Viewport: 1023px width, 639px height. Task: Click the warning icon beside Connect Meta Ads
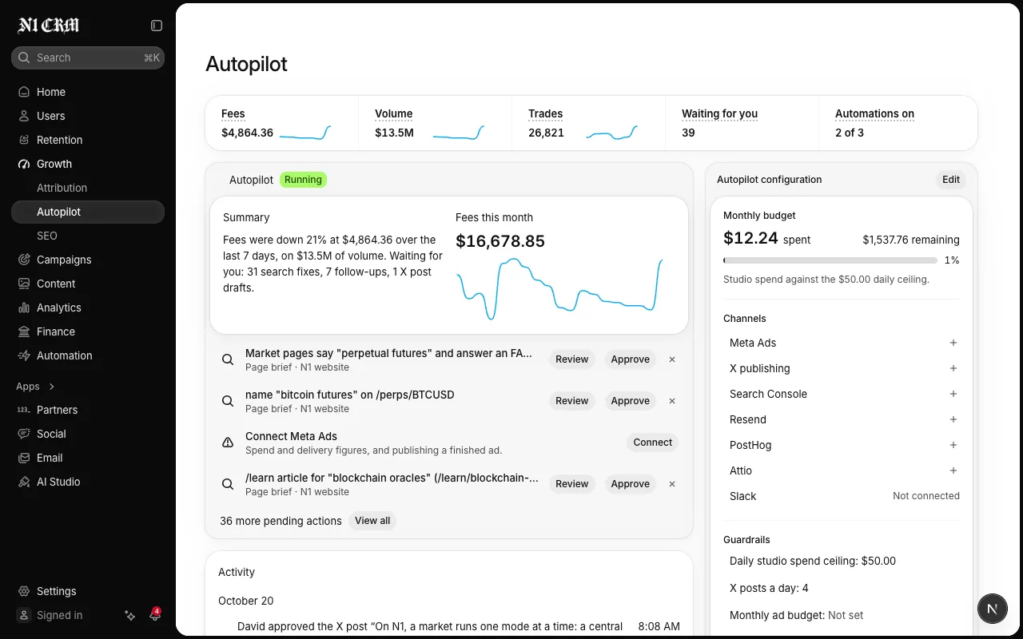pos(228,443)
